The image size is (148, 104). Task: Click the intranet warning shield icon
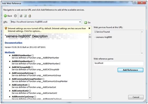pyautogui.click(x=6, y=28)
